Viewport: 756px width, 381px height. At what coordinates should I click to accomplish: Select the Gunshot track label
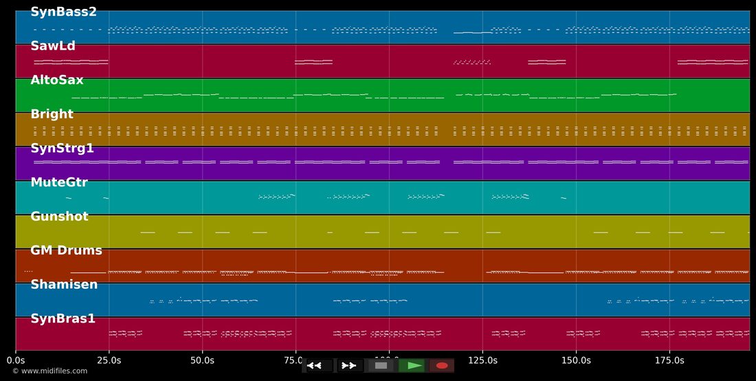59,217
